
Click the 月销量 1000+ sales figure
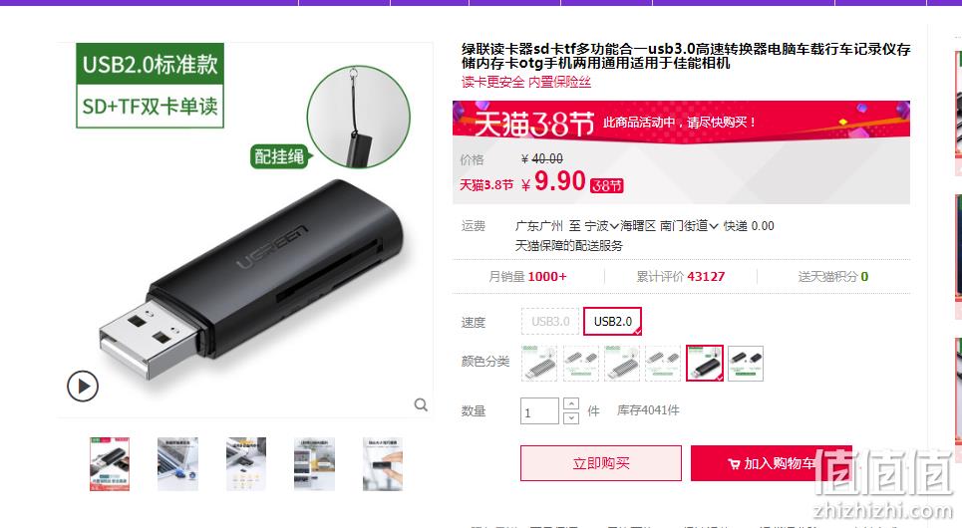tap(527, 277)
